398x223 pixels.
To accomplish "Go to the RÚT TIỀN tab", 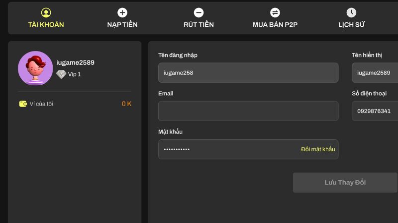I will [x=199, y=24].
